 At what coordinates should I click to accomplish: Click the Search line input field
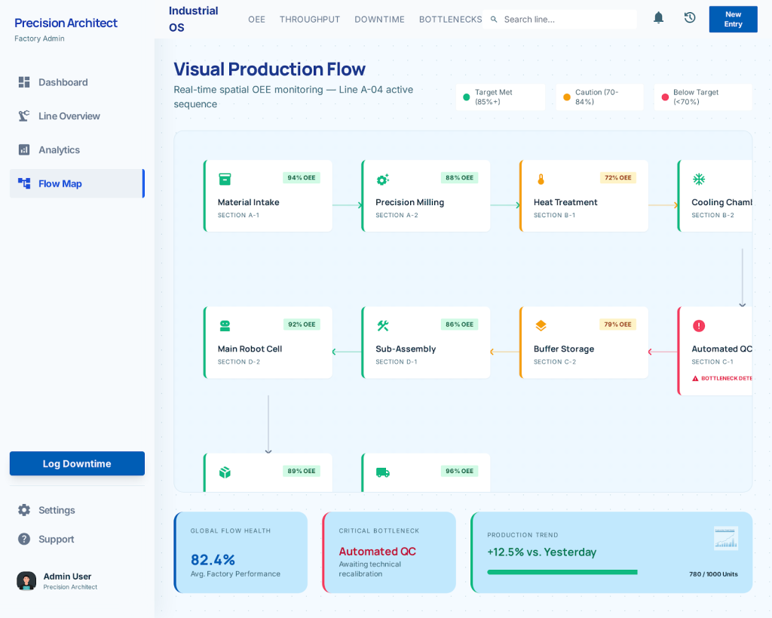point(565,20)
